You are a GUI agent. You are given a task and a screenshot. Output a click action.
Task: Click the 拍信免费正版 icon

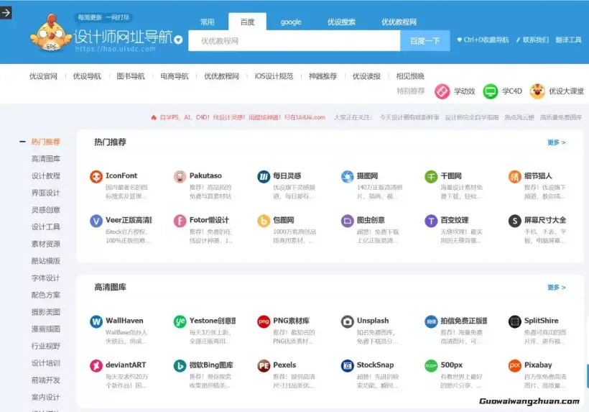(431, 321)
